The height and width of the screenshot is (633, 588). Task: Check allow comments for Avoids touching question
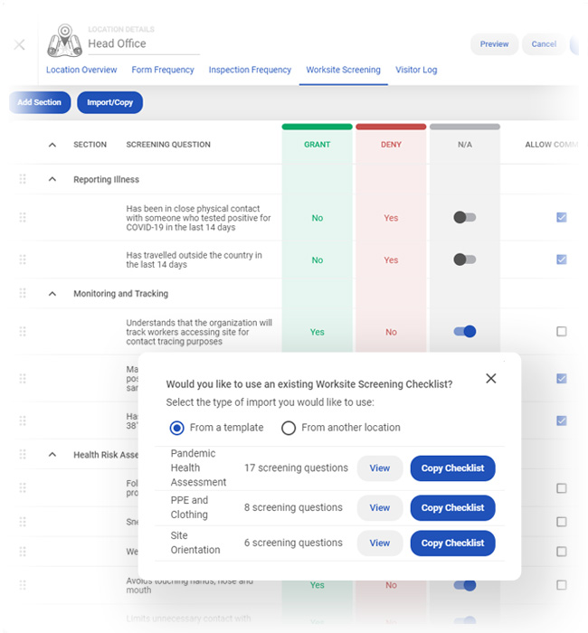[562, 584]
